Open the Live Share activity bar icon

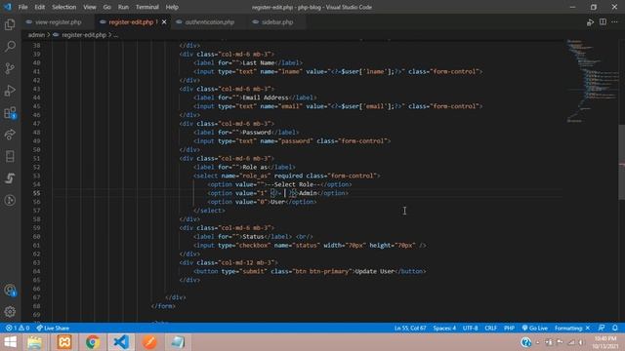(10, 135)
